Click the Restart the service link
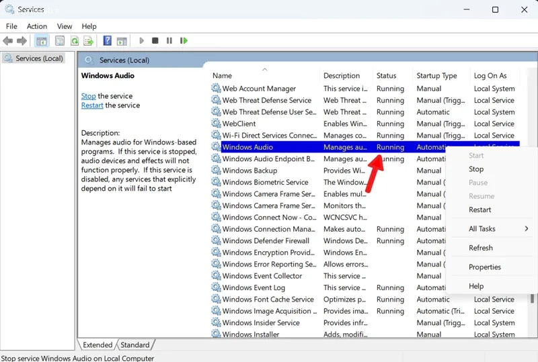 92,105
